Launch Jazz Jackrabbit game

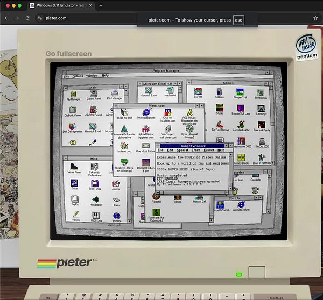(241, 126)
